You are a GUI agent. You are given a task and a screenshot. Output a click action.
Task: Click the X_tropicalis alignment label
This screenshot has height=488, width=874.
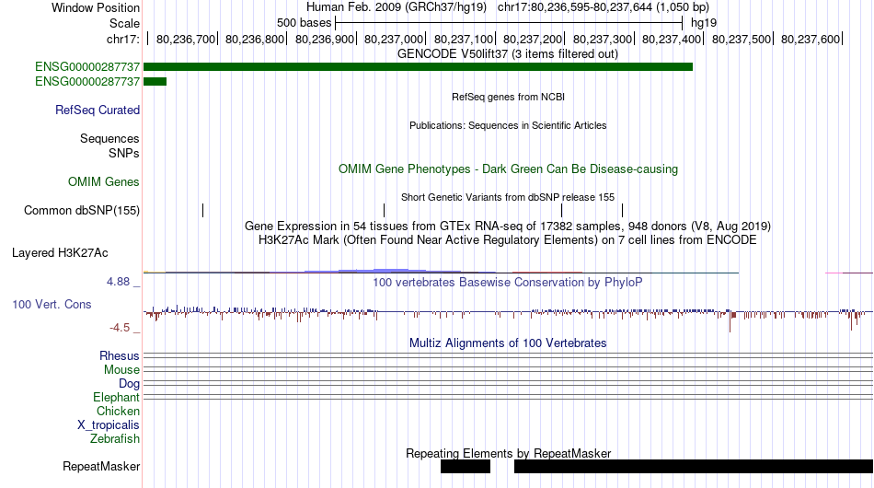[109, 425]
